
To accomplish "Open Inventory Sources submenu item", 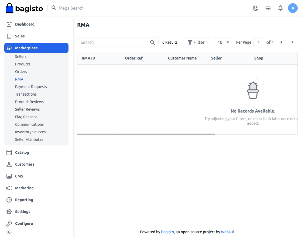I will (x=30, y=132).
